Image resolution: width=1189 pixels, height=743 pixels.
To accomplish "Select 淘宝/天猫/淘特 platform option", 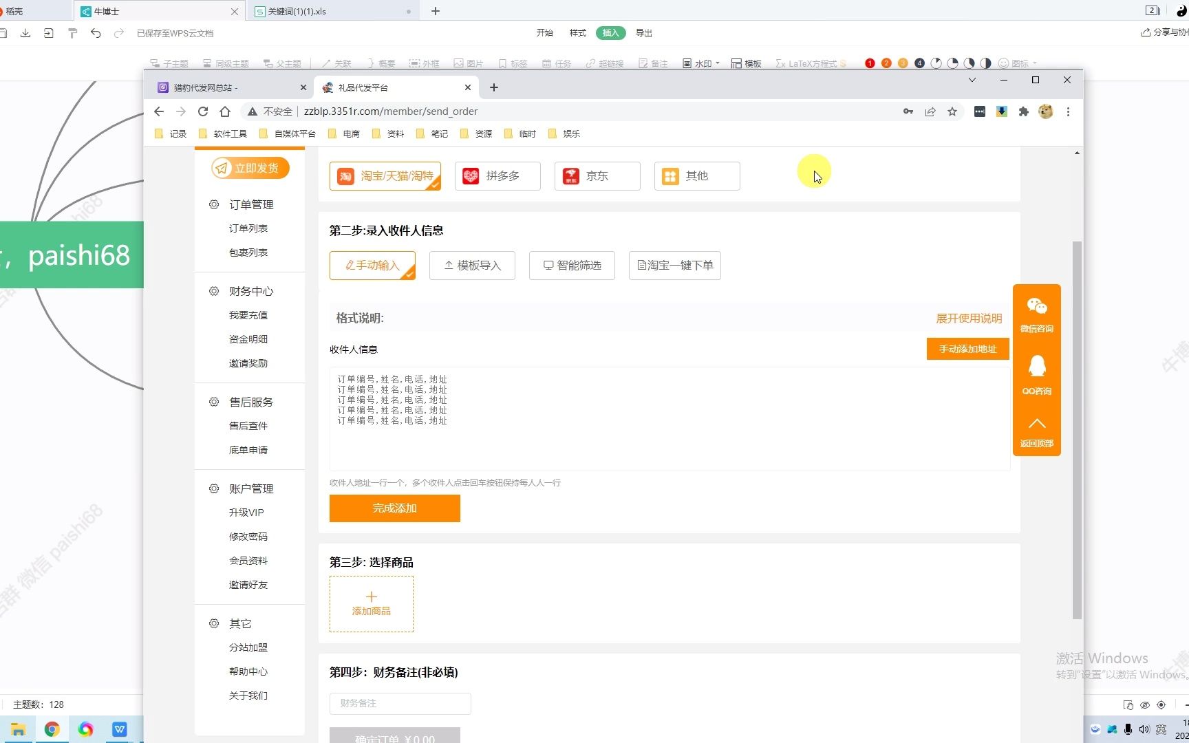I will [x=385, y=176].
